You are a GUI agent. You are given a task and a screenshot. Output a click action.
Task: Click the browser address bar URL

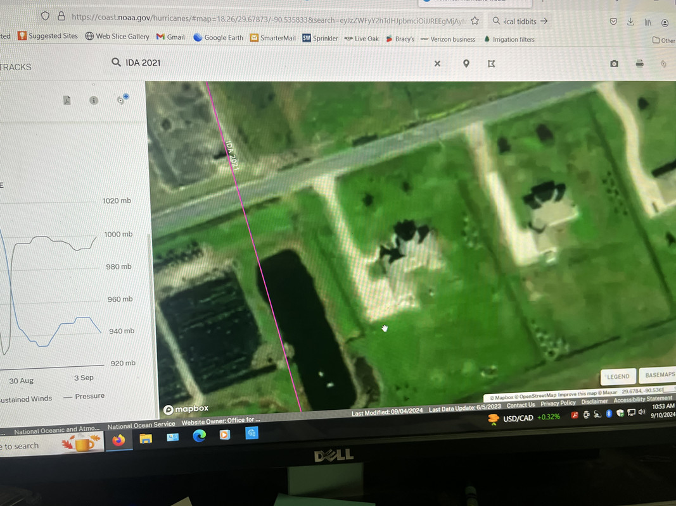click(x=267, y=20)
